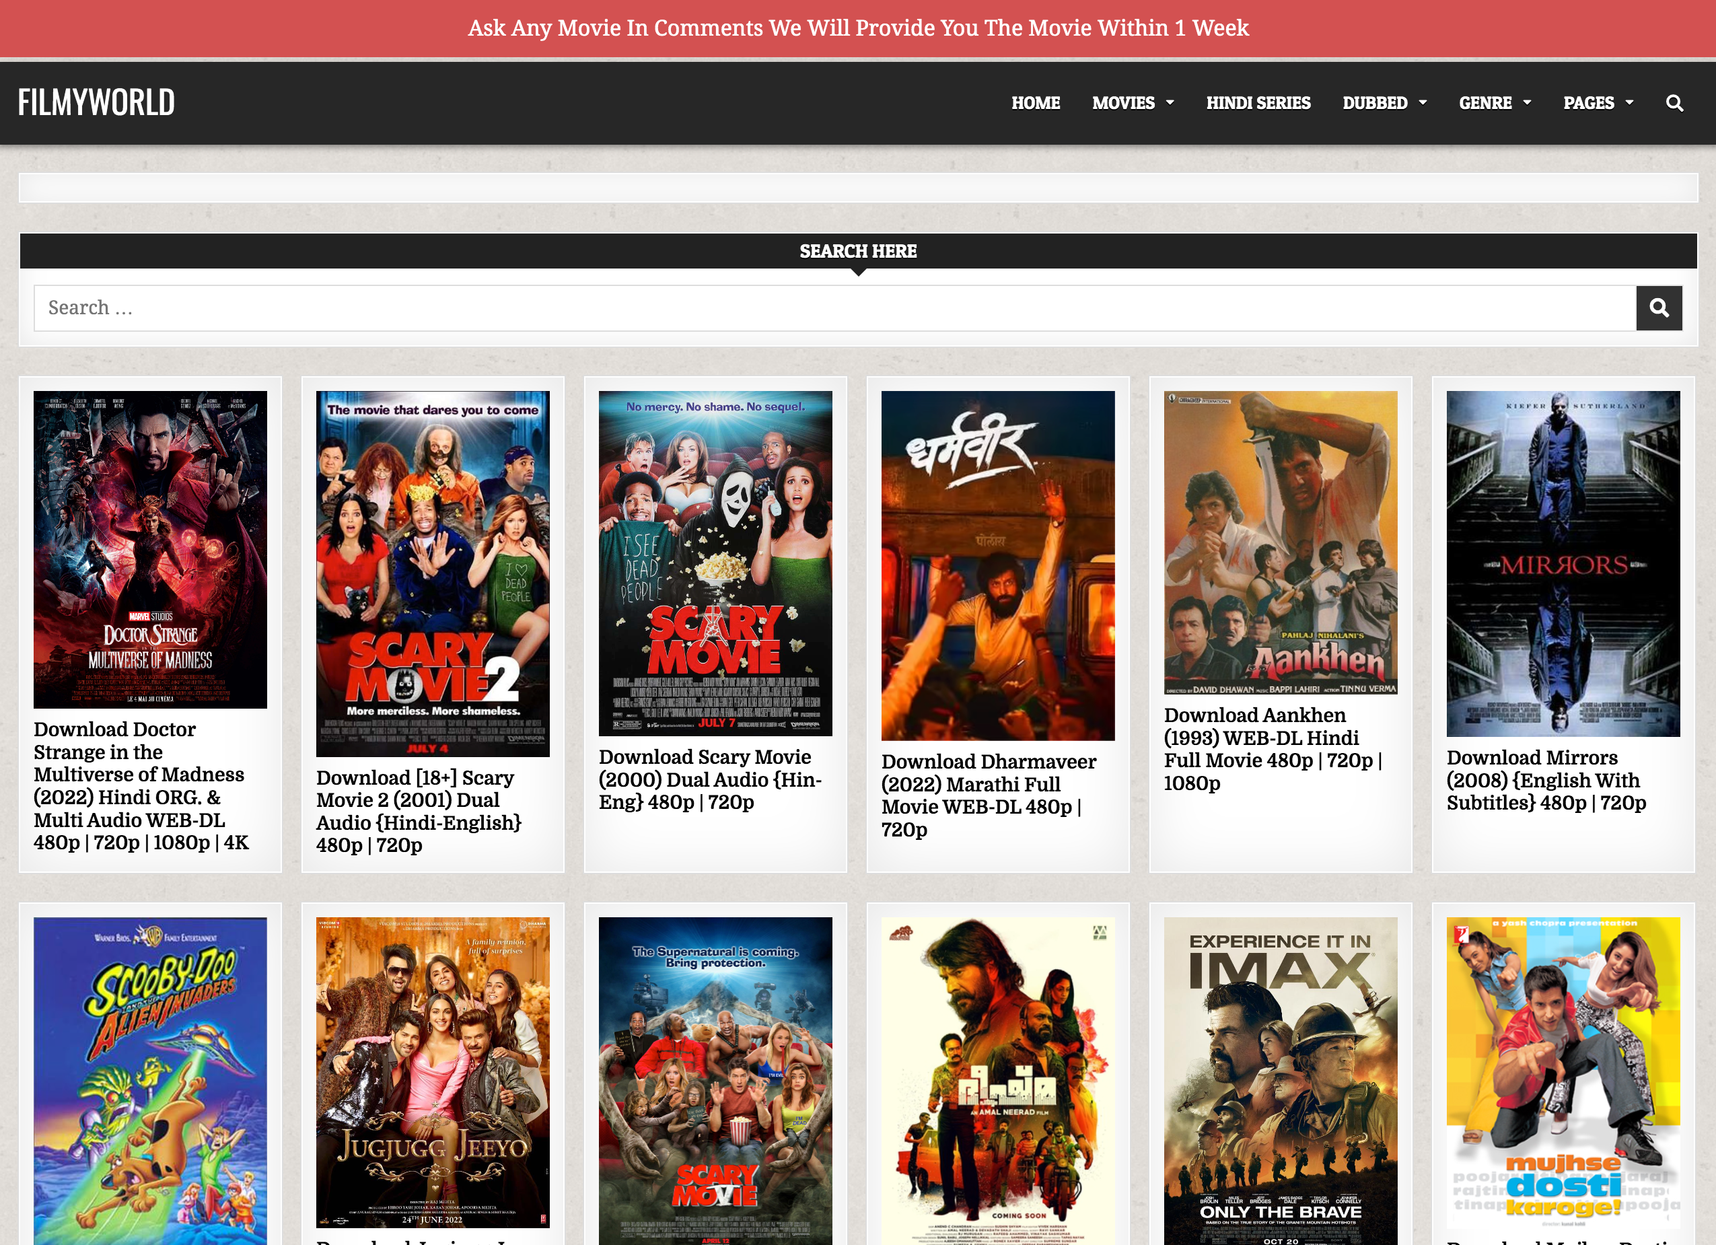
Task: Open the Aankhen (1993) download link
Action: [x=1273, y=748]
